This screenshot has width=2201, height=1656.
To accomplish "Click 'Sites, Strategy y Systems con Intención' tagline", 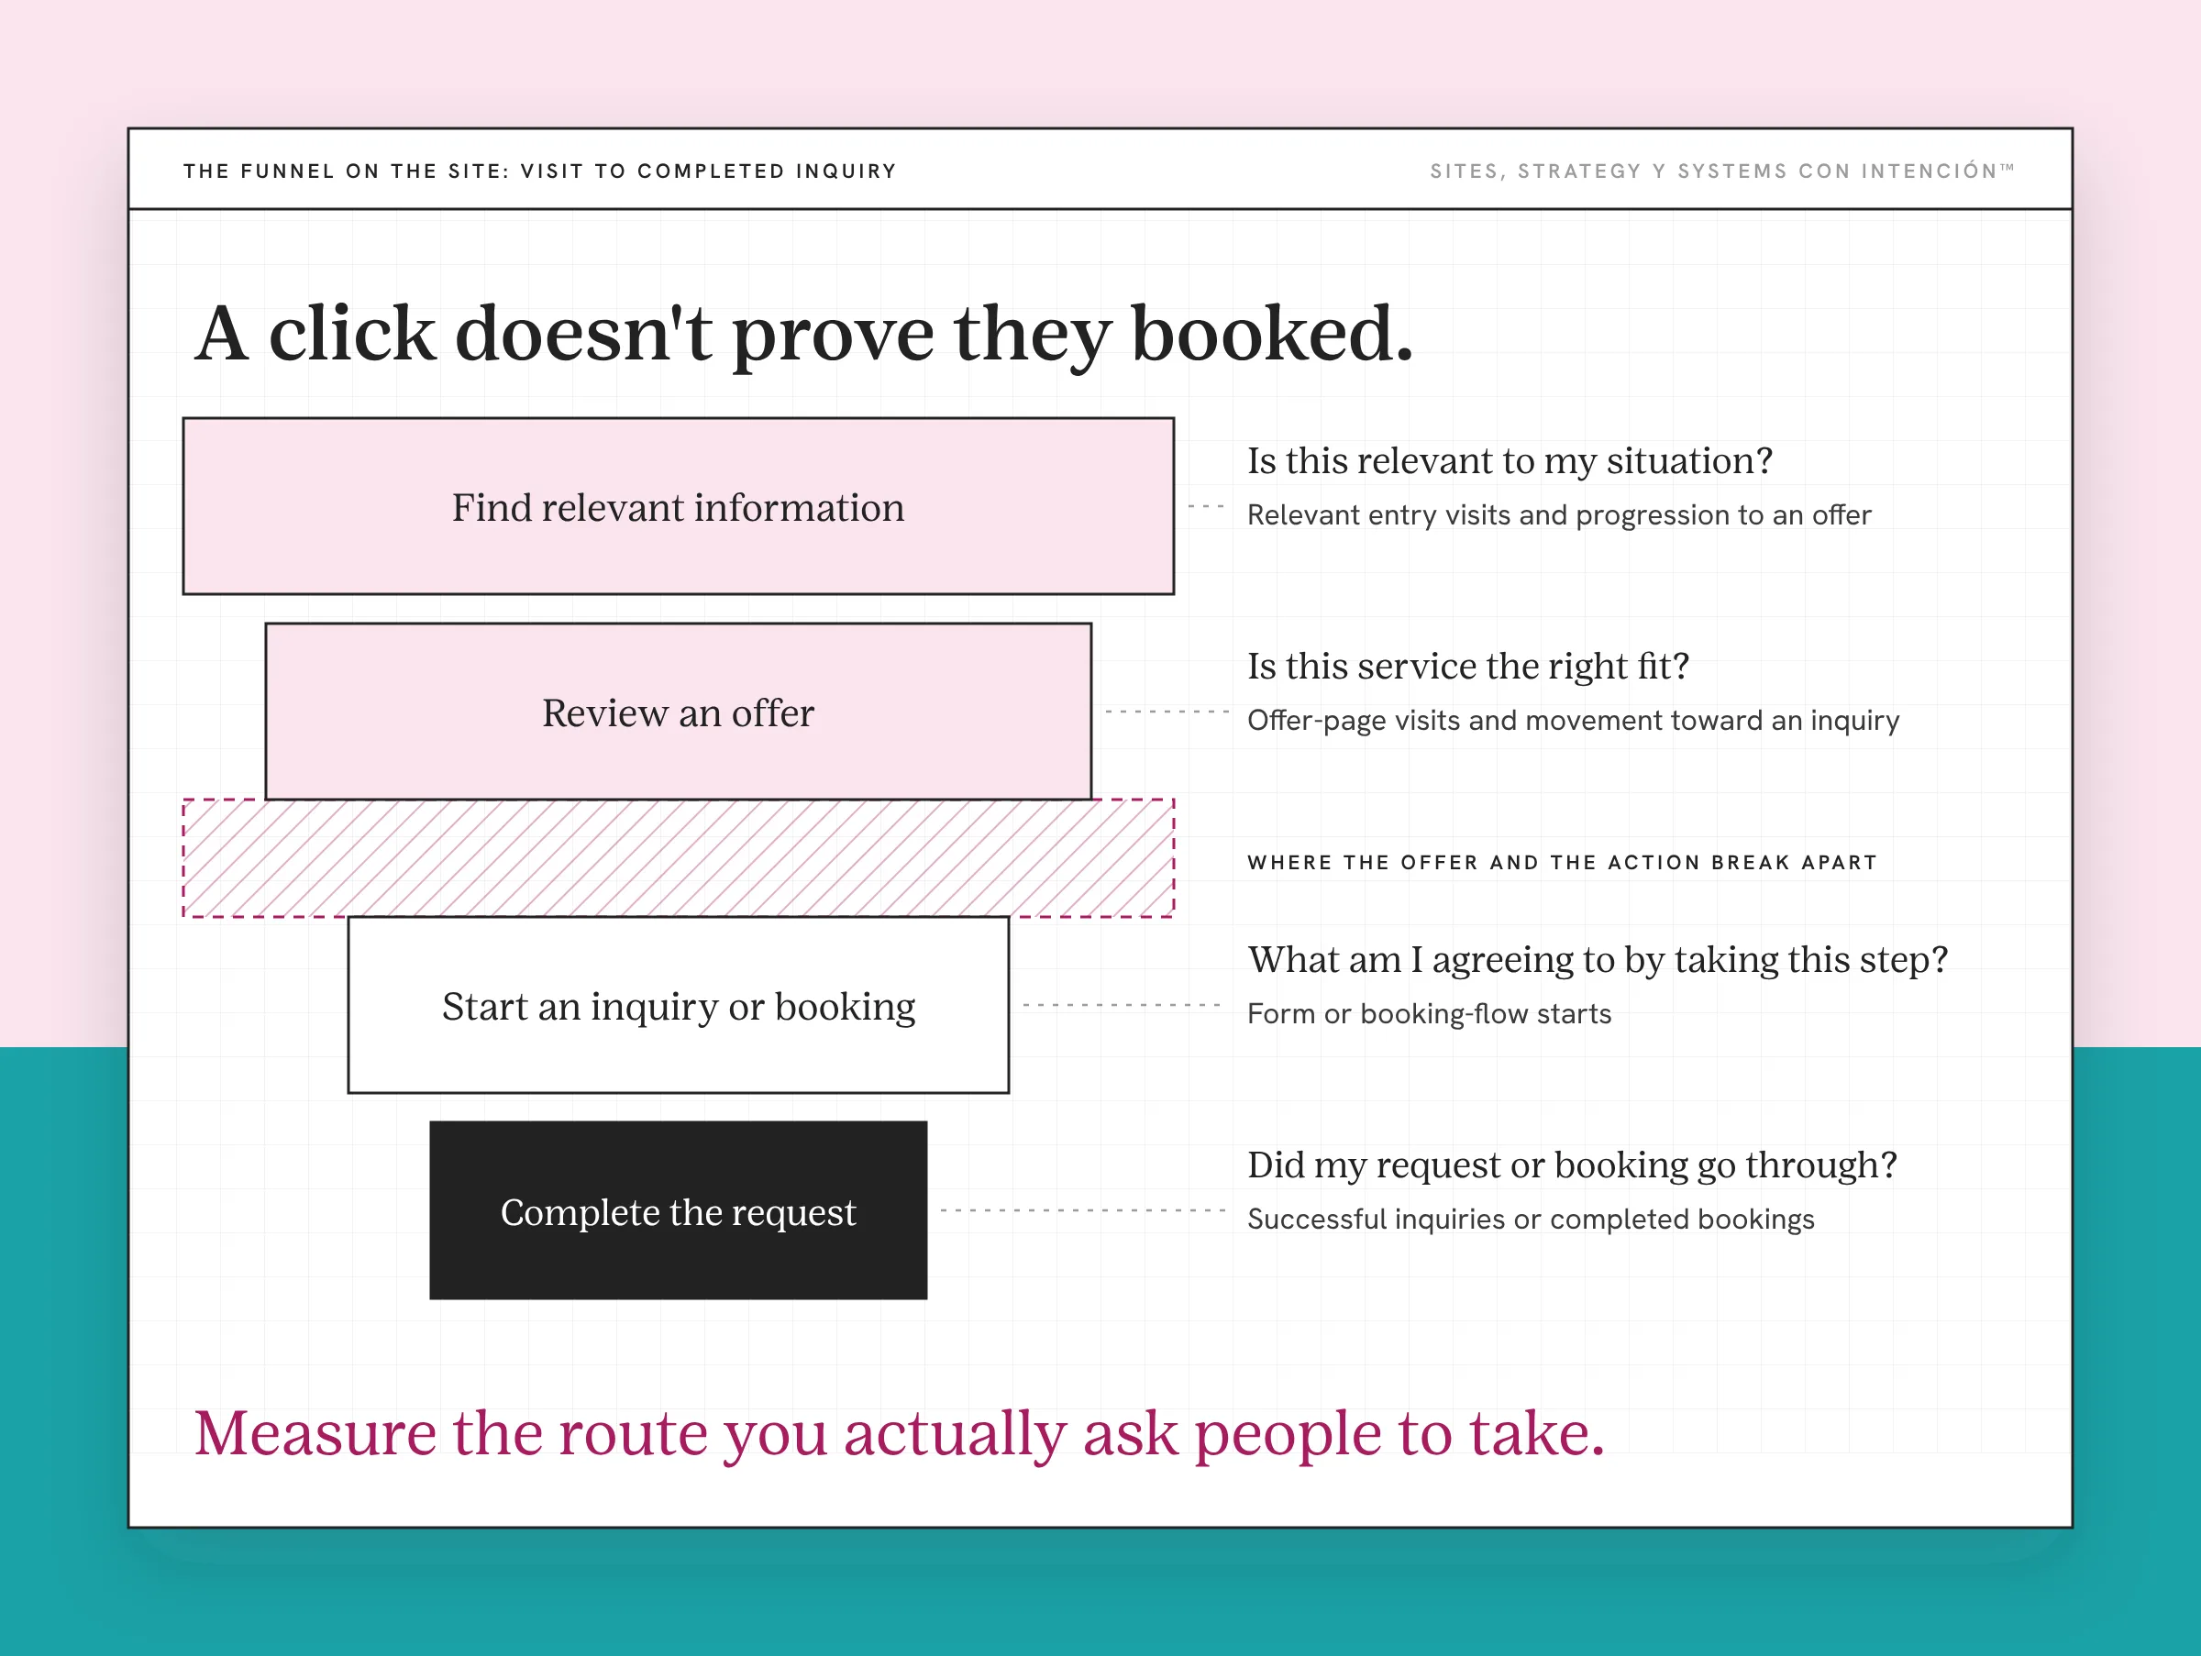I will [x=1722, y=171].
